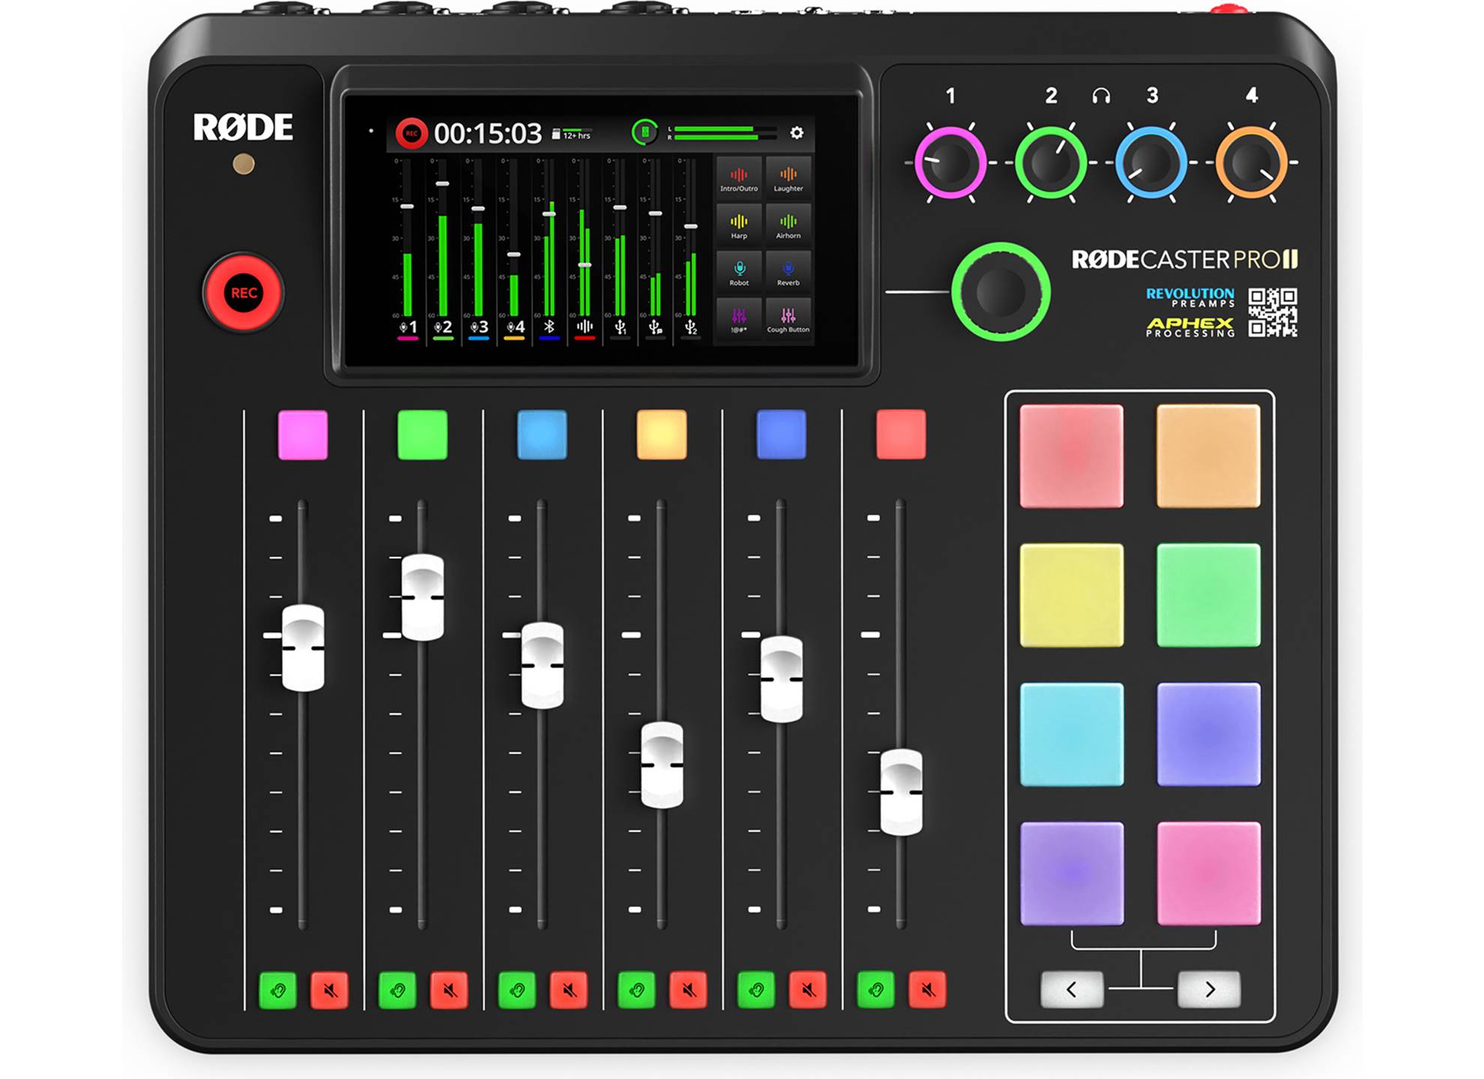Image resolution: width=1484 pixels, height=1079 pixels.
Task: Tap the cyan physical sound pad
Action: coord(1072,734)
